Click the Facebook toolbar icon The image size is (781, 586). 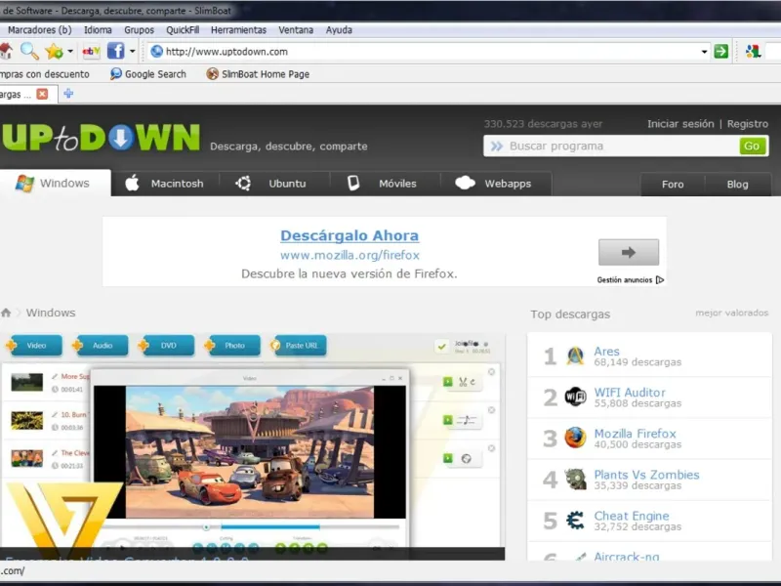[x=115, y=51]
